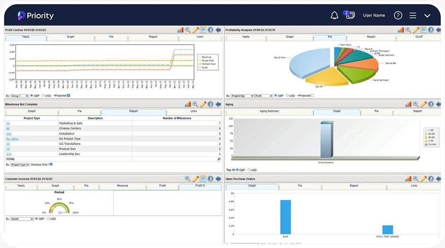445x248 pixels.
Task: Click the Profit % gauge in Customer Invoices
Action: point(59,208)
